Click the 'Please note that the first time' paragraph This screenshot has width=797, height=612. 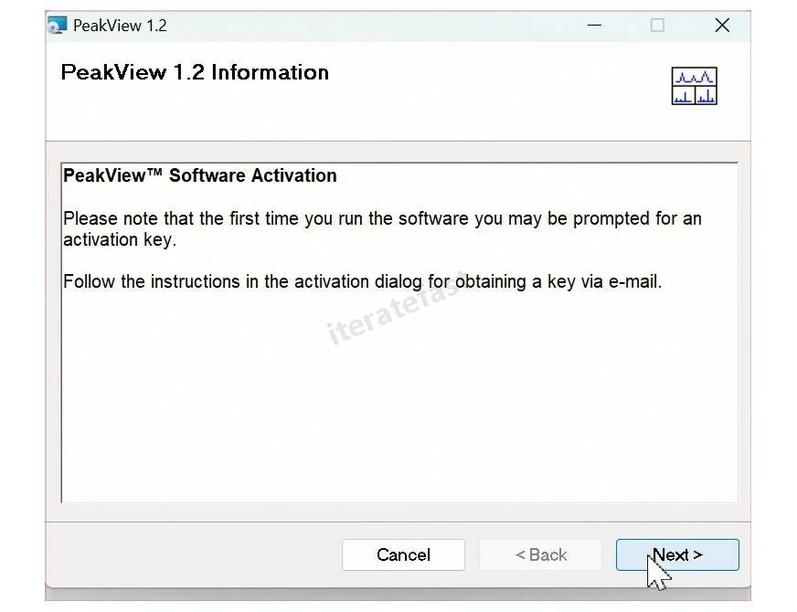(382, 229)
